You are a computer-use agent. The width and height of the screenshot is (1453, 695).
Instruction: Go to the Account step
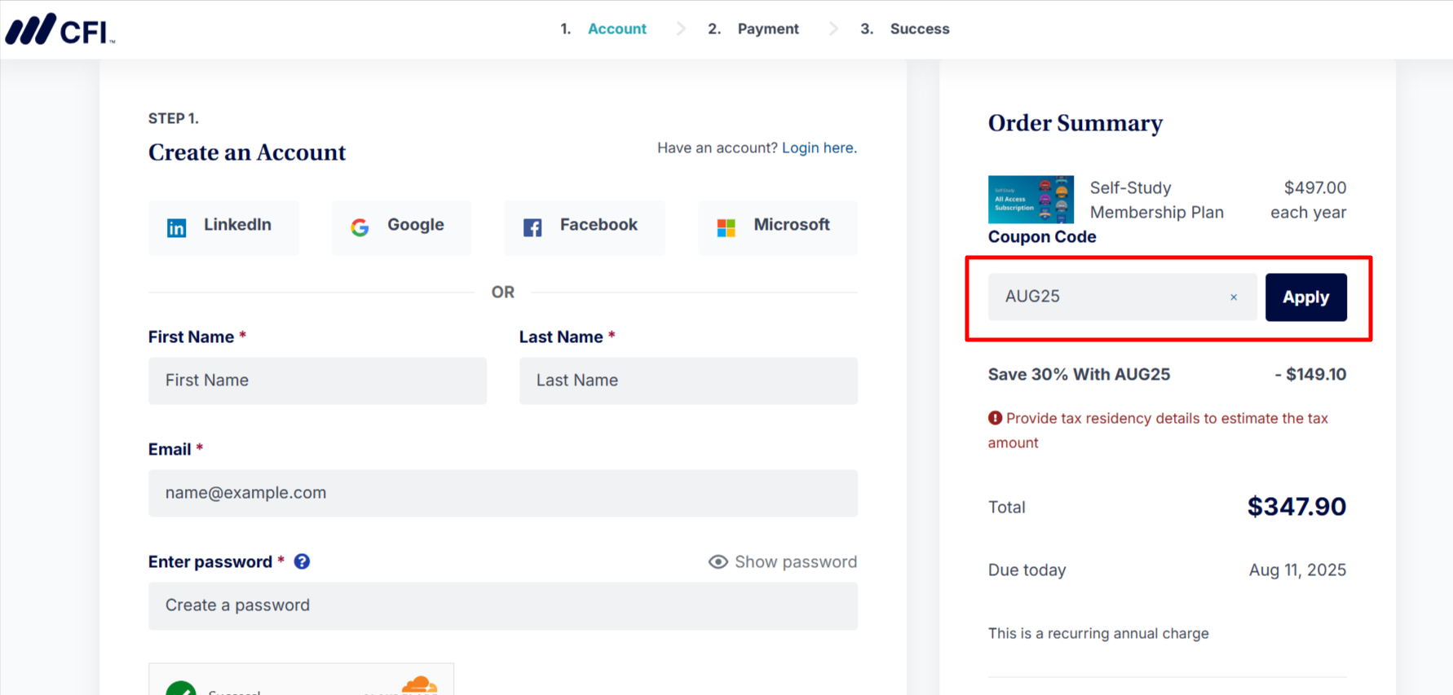[616, 29]
